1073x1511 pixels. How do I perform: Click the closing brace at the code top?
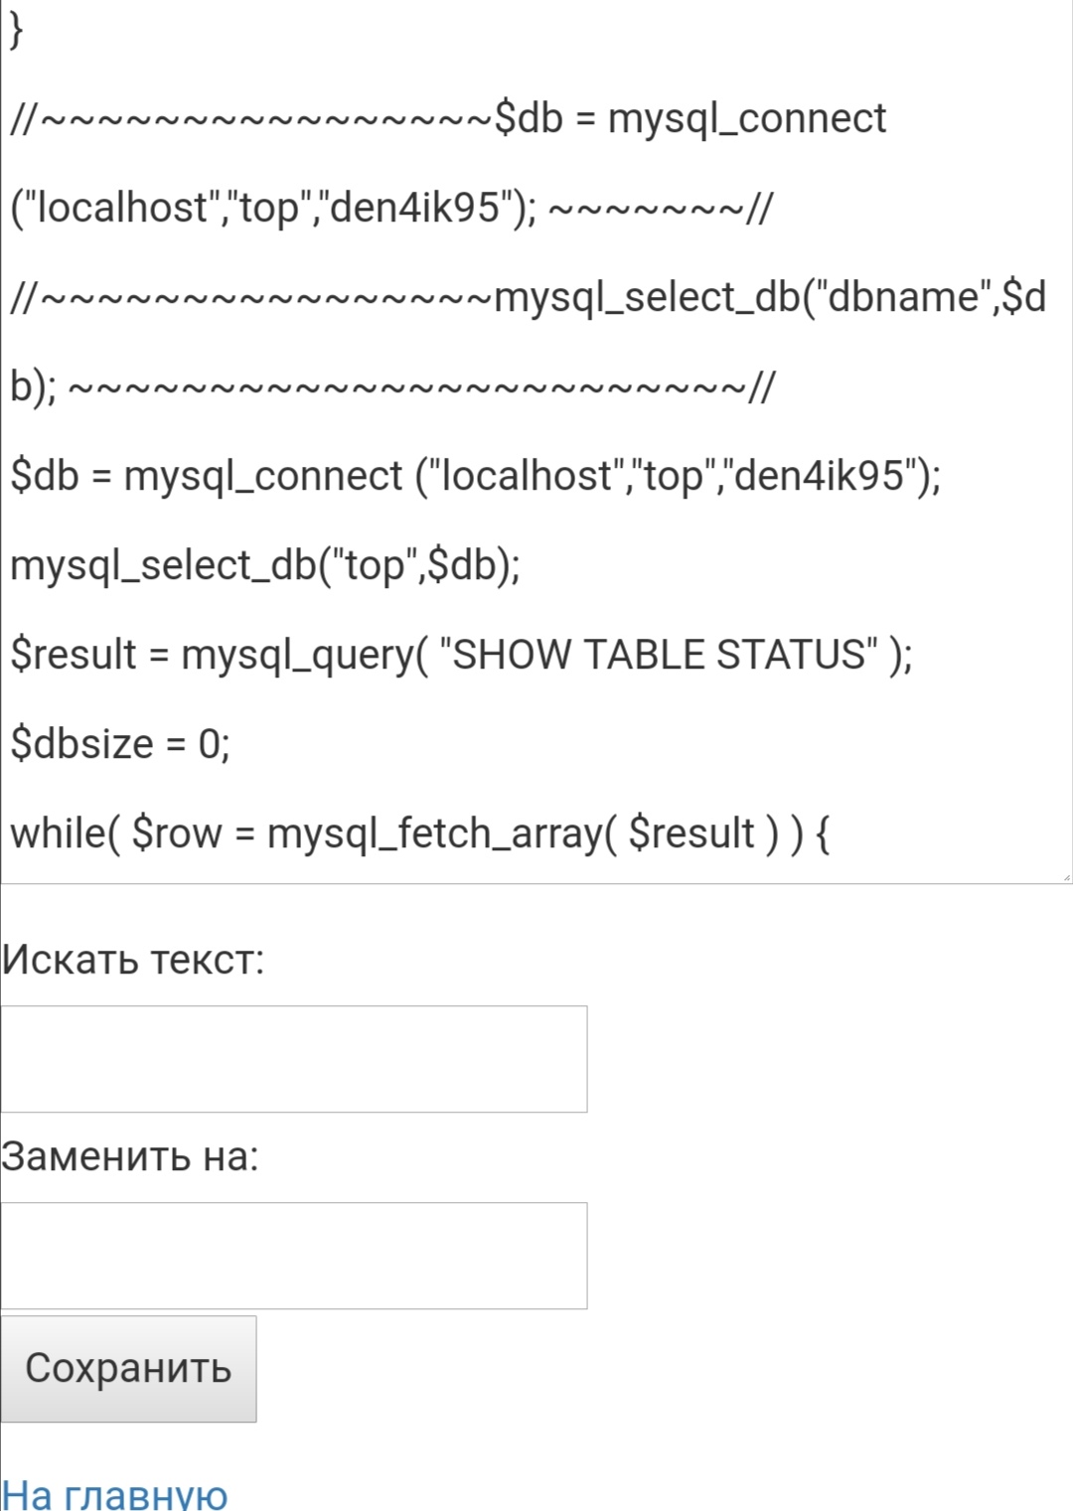(x=16, y=30)
